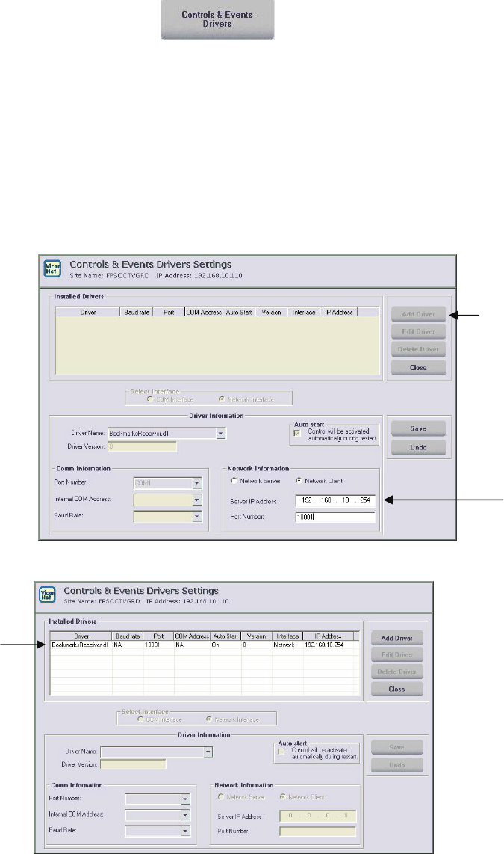504x854 pixels.
Task: Click the Controls & Events Drivers button
Action: [217, 19]
